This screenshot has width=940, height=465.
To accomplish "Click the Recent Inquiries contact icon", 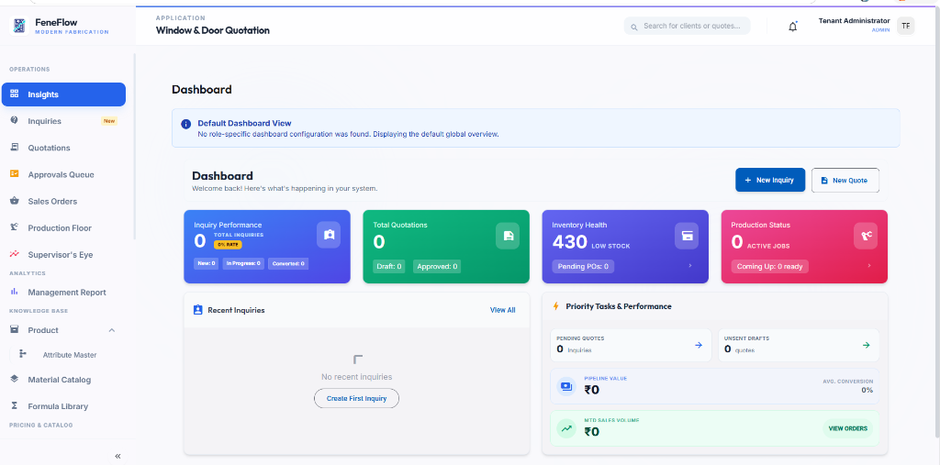I will pyautogui.click(x=198, y=310).
